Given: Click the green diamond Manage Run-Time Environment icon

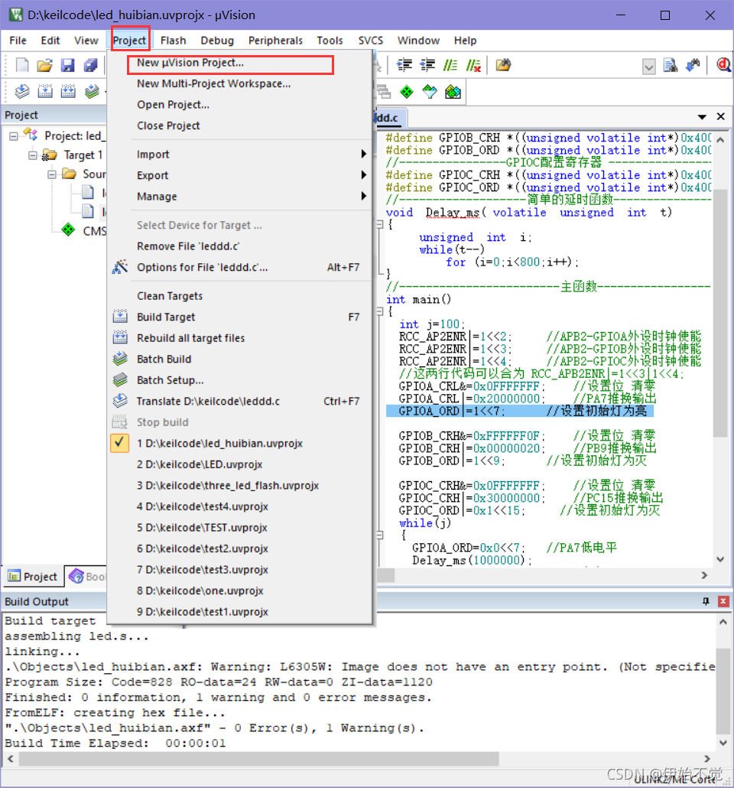Looking at the screenshot, I should pyautogui.click(x=407, y=92).
